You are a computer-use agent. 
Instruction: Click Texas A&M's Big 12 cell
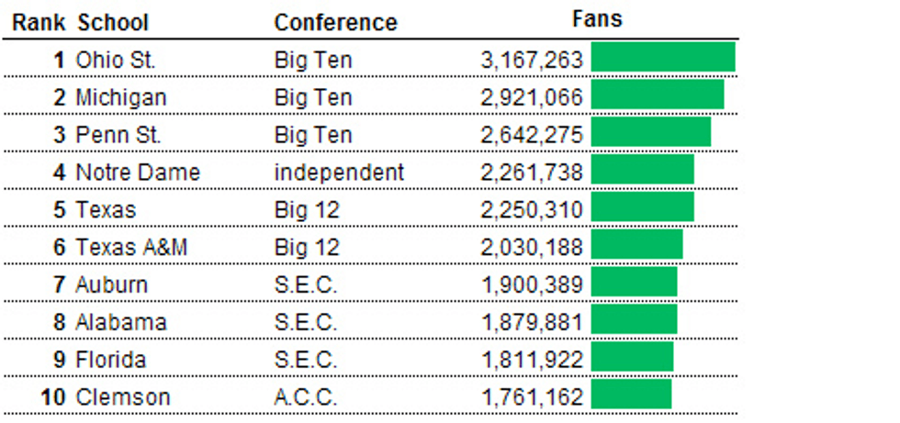click(x=307, y=248)
